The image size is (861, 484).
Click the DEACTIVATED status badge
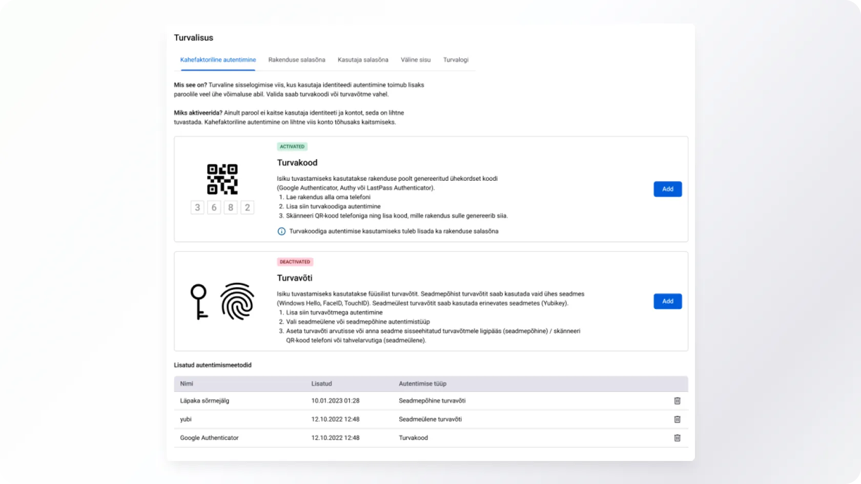295,262
